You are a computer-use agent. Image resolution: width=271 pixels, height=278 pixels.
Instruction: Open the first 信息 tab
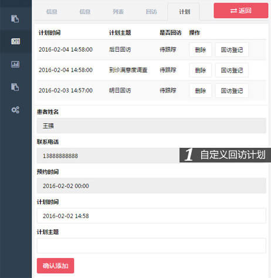[x=52, y=12]
